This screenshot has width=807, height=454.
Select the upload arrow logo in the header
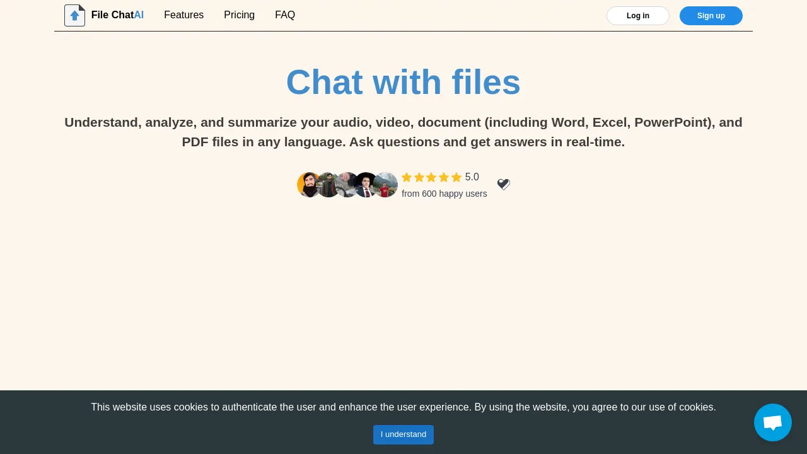(x=74, y=15)
